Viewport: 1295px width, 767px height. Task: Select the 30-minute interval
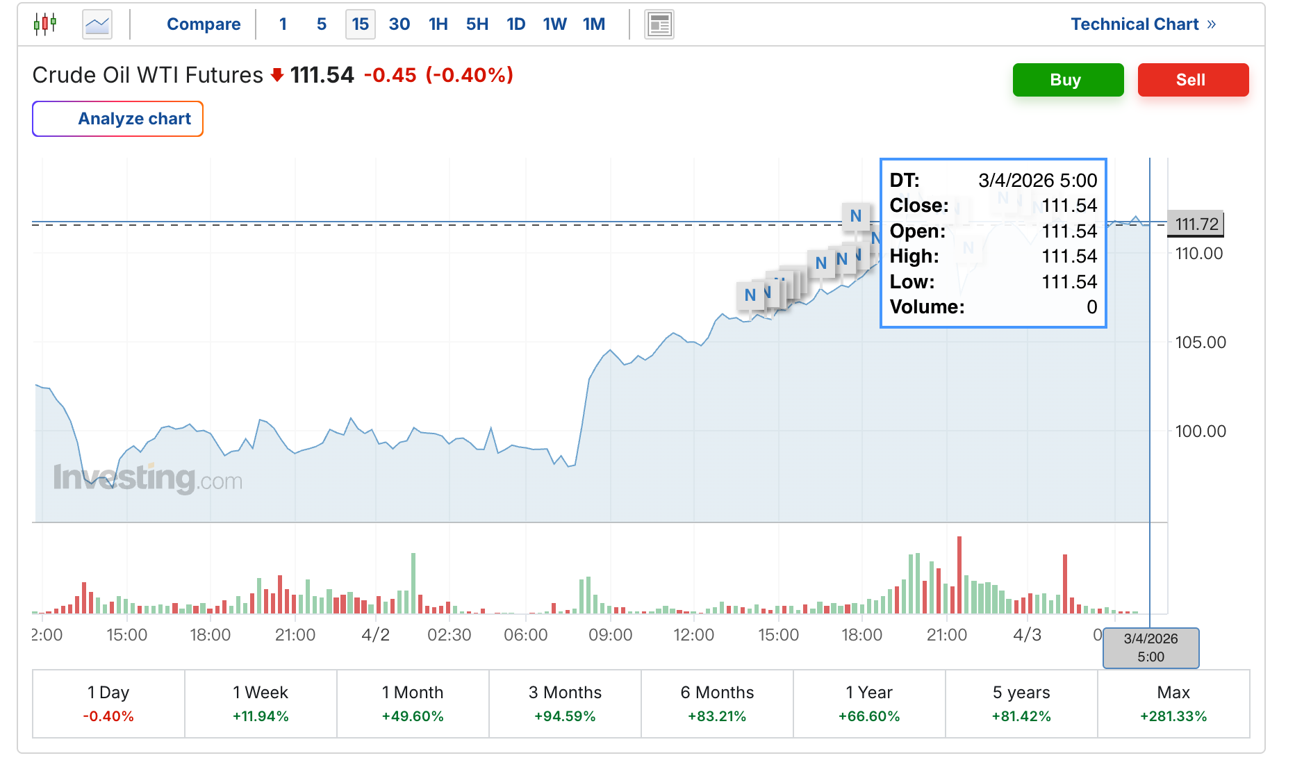[399, 24]
